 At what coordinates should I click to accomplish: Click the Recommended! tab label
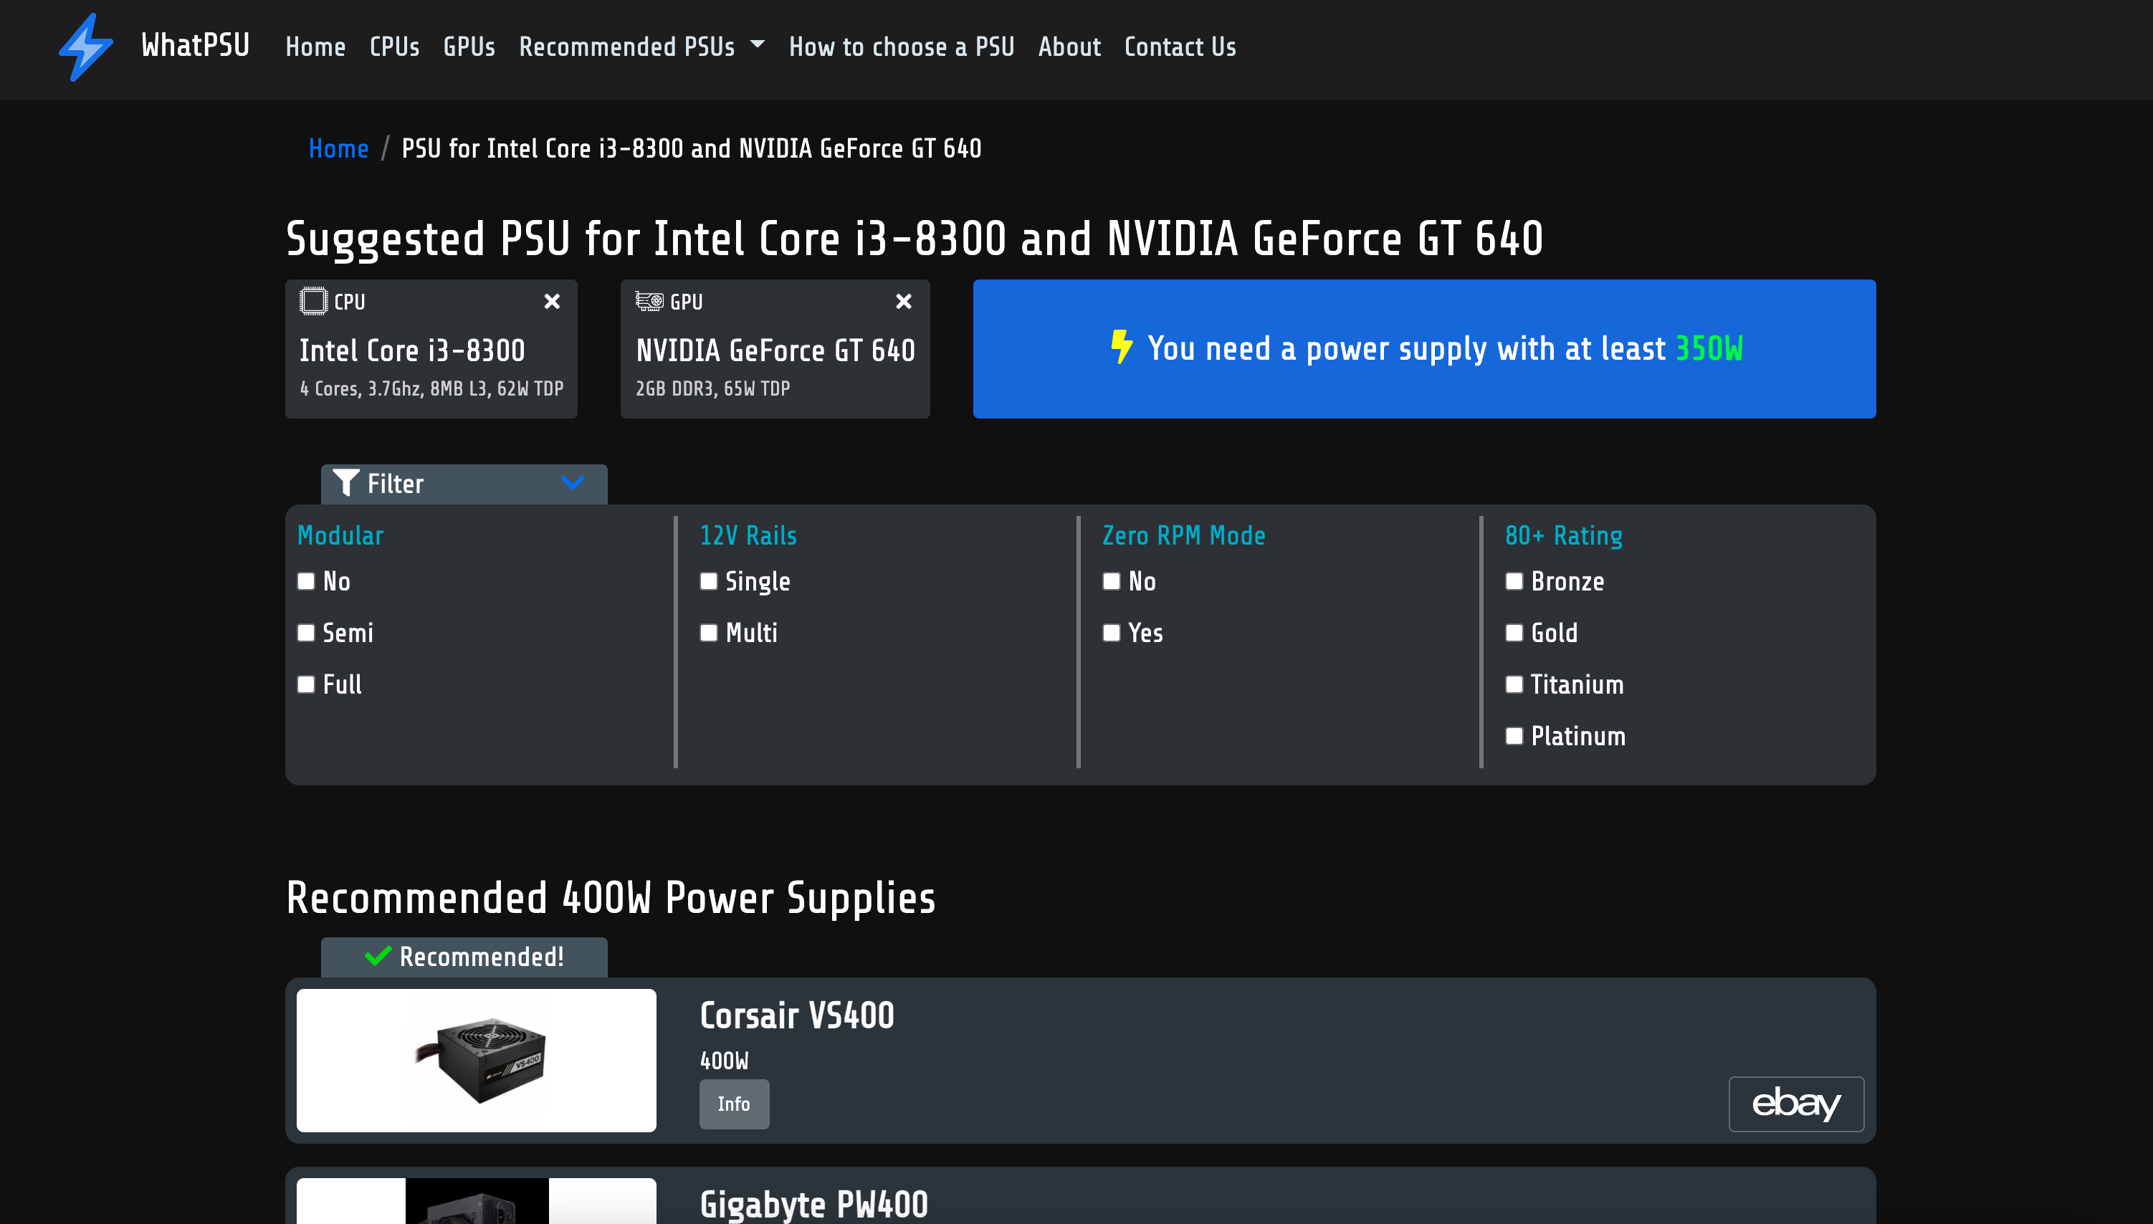tap(481, 957)
